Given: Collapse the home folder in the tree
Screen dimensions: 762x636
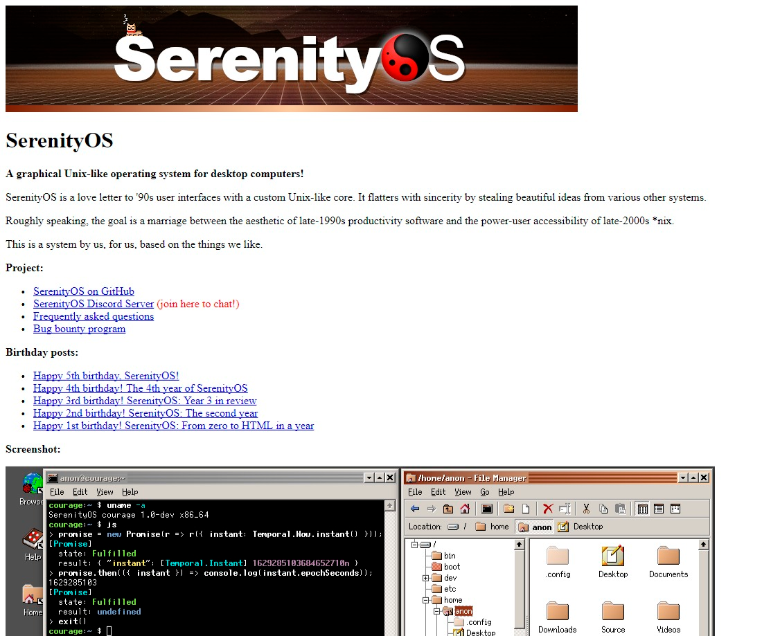Looking at the screenshot, I should [x=426, y=600].
